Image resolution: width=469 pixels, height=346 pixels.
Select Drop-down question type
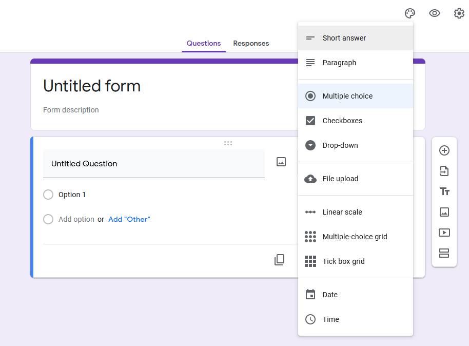tap(356, 145)
